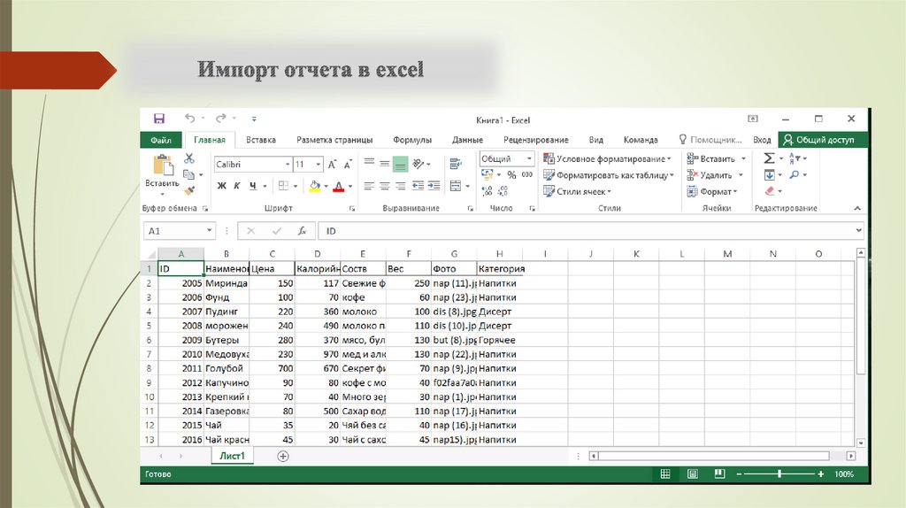Toggle italic formatting (К)
Image resolution: width=906 pixels, height=508 pixels.
click(x=237, y=186)
